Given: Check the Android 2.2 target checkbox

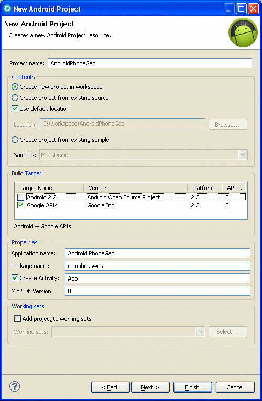Looking at the screenshot, I should tap(21, 197).
